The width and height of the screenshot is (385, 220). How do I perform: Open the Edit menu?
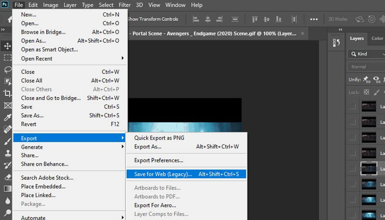33,5
